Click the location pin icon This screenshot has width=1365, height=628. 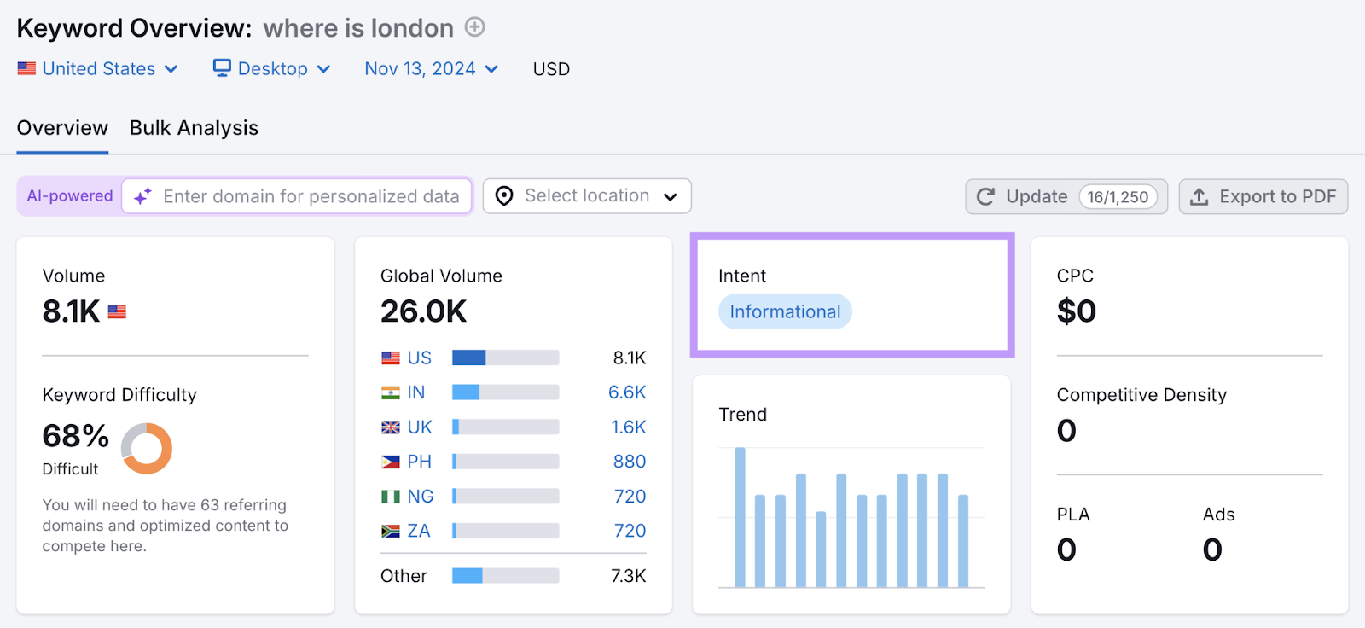(504, 196)
